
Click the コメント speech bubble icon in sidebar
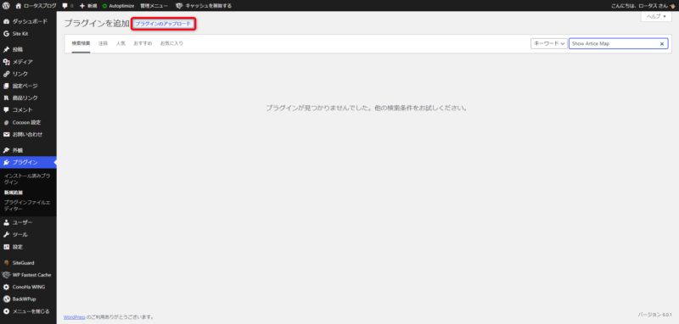[x=7, y=110]
